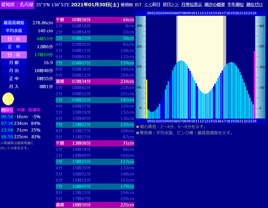268x208 pixels.
Task: Click the 14時18分 86cm row
Action: [x=95, y=149]
